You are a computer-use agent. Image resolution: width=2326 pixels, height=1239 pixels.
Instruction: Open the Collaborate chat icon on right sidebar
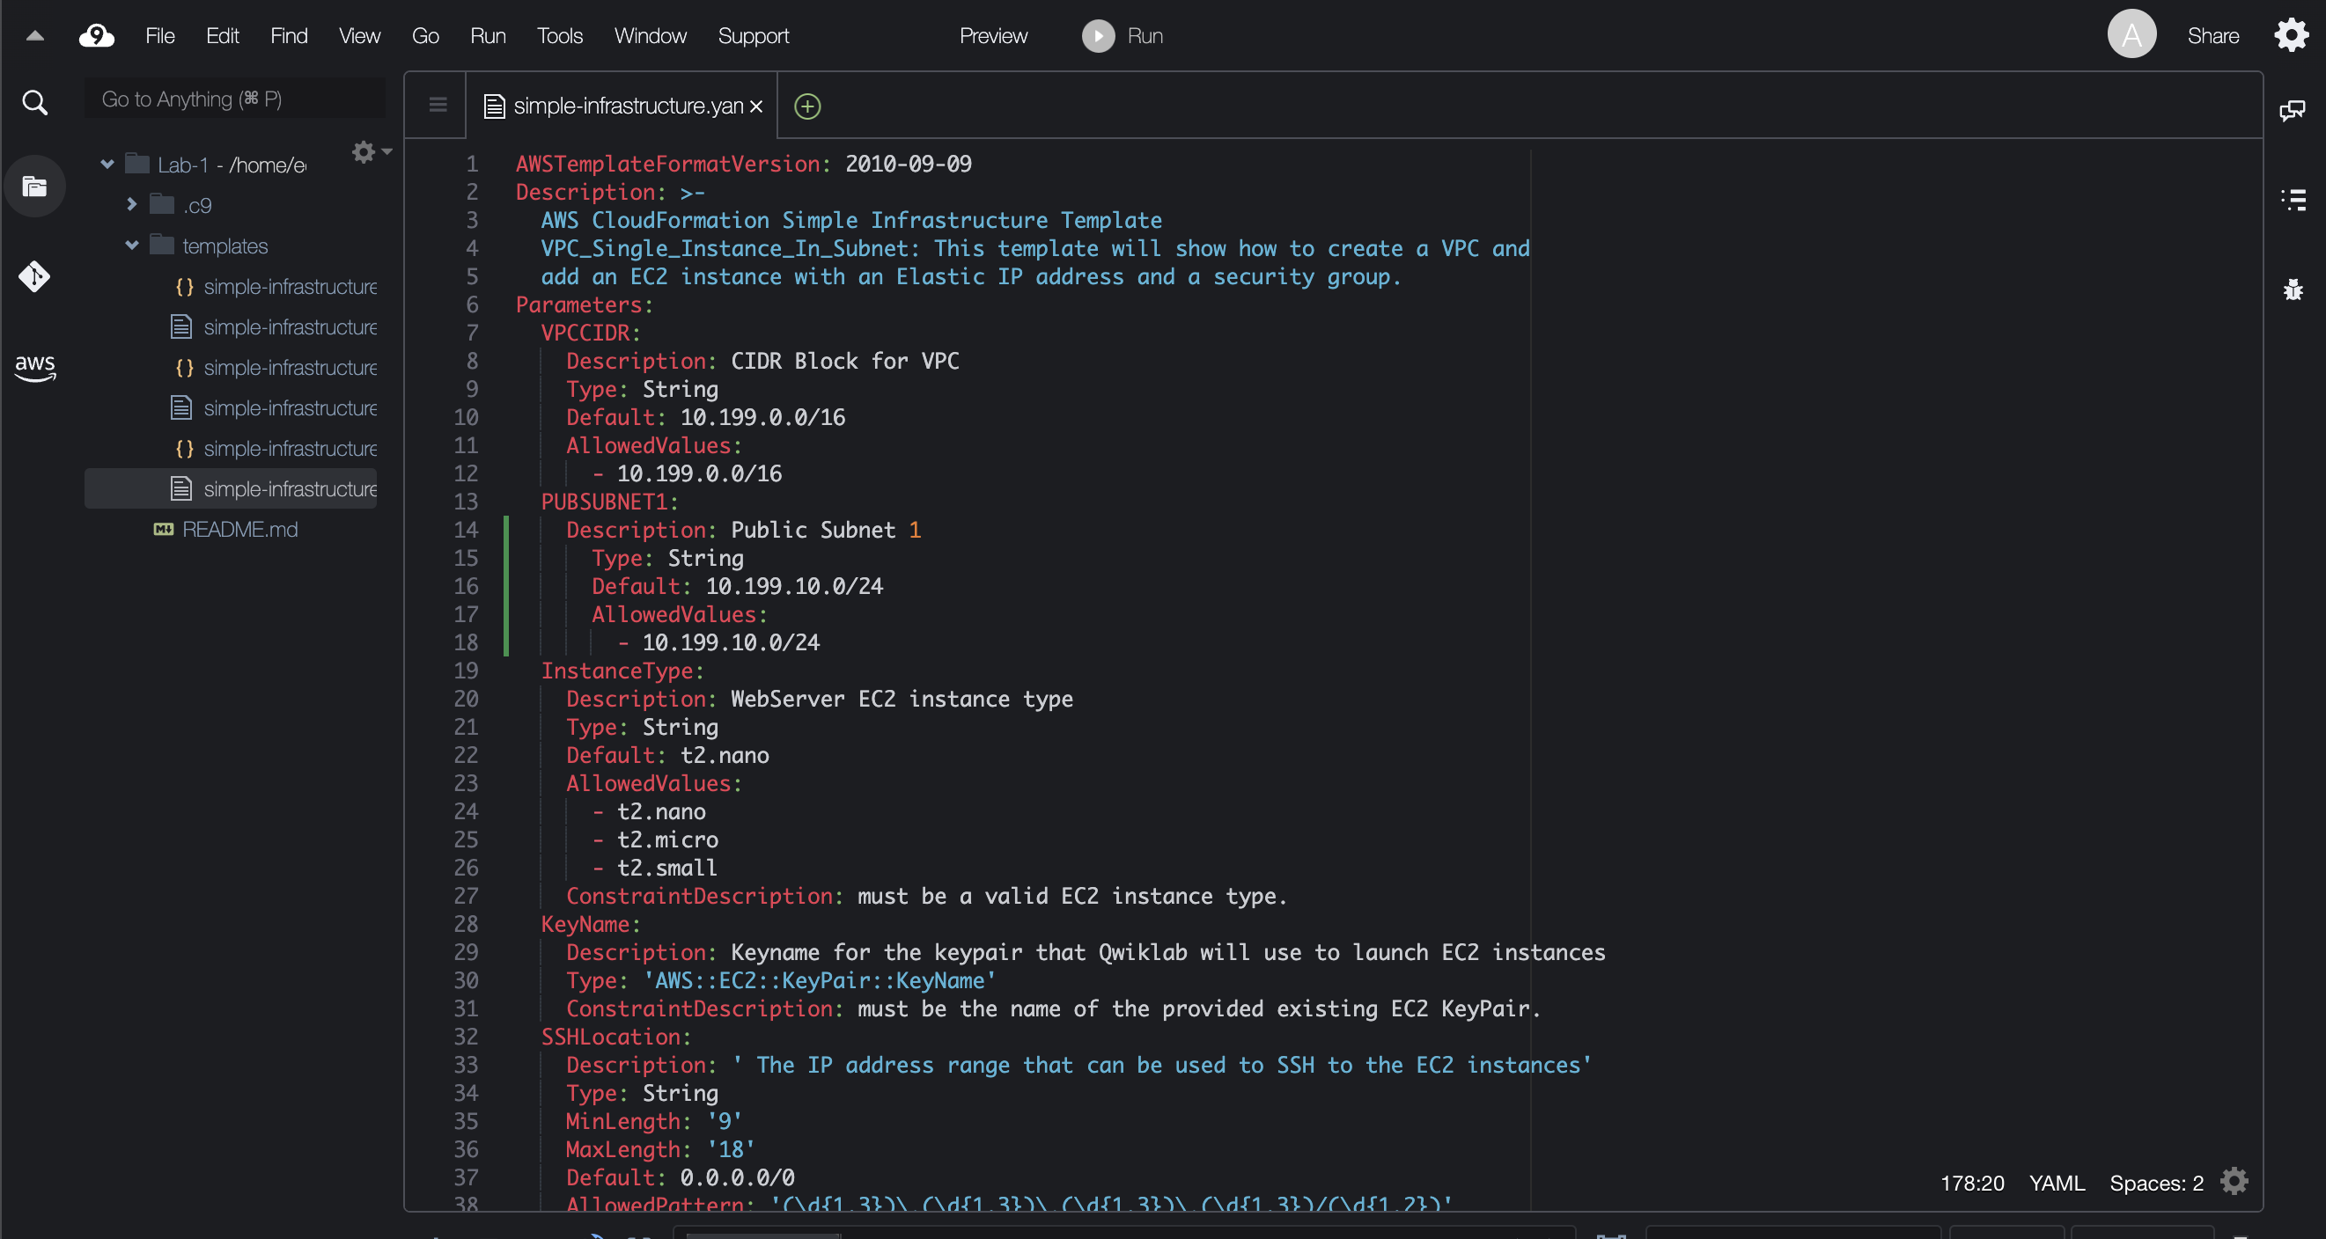click(x=2292, y=111)
